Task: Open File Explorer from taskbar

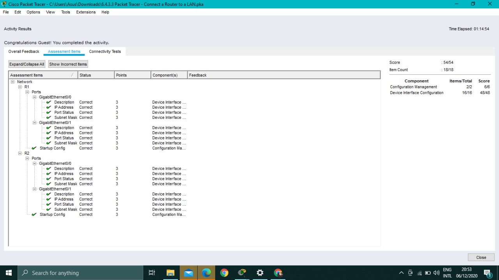Action: coord(170,273)
